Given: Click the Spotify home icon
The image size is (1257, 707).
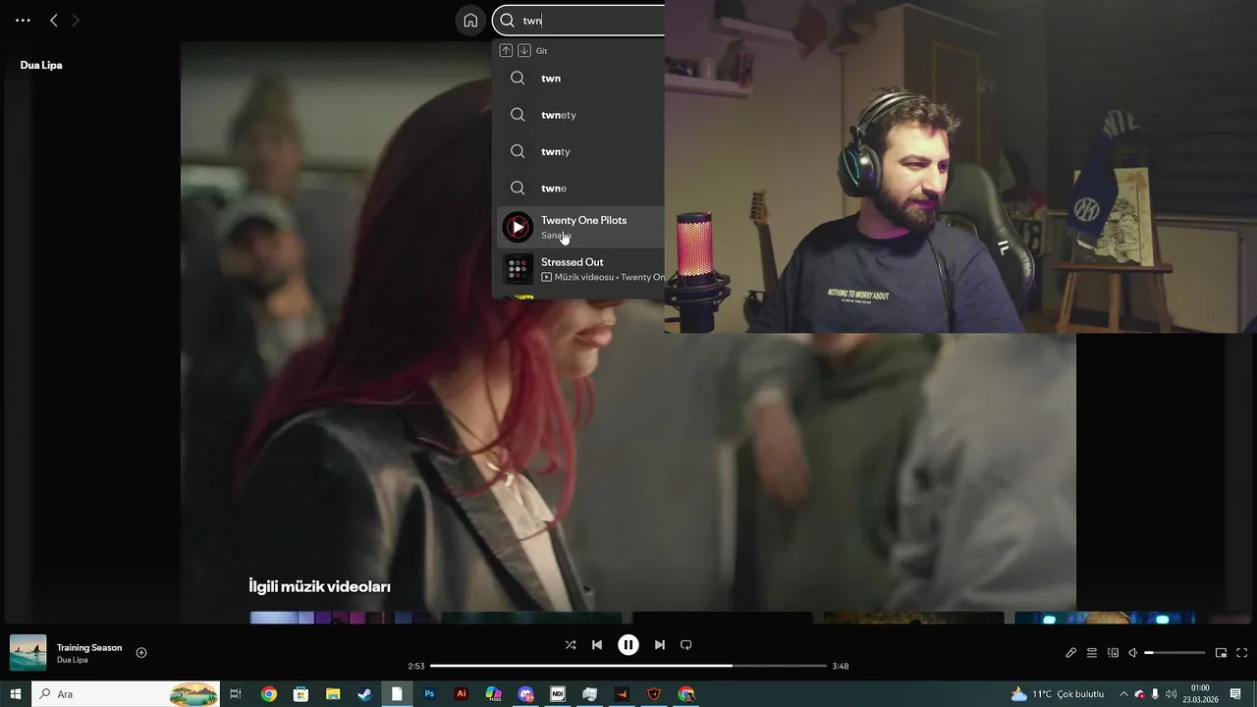Looking at the screenshot, I should pos(470,21).
